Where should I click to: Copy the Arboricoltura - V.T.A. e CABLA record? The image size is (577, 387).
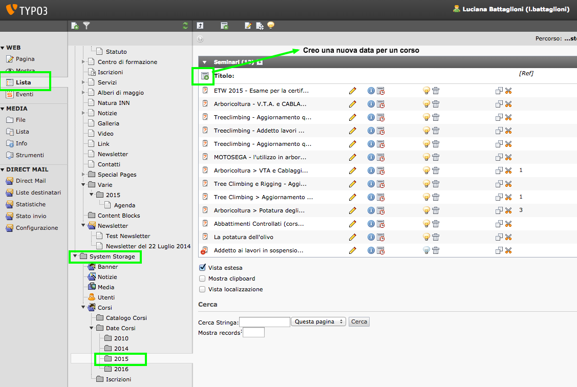click(x=499, y=104)
